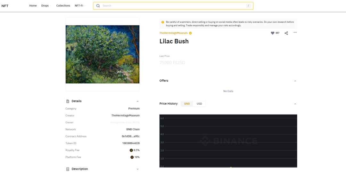The image size is (346, 174).
Task: Click the Premium category value
Action: [x=134, y=108]
